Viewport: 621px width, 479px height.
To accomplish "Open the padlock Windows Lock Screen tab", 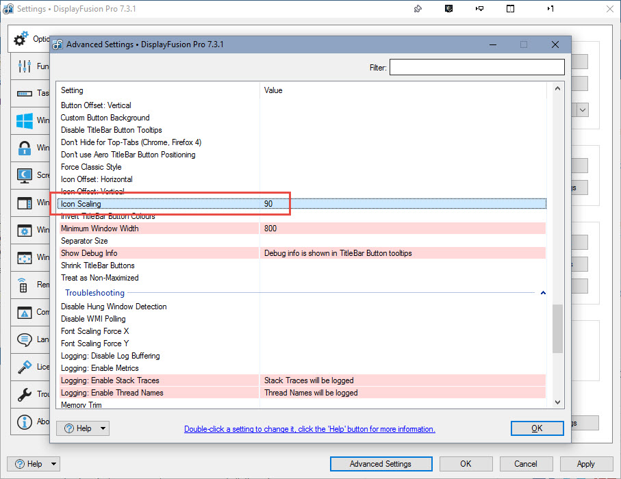I will pos(25,148).
